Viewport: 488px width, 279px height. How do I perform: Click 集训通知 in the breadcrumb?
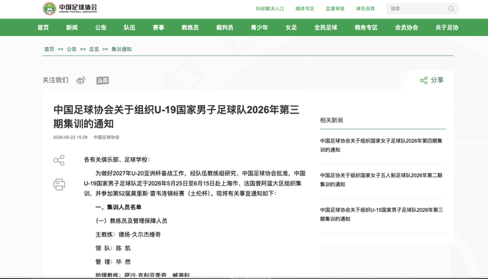pos(121,49)
